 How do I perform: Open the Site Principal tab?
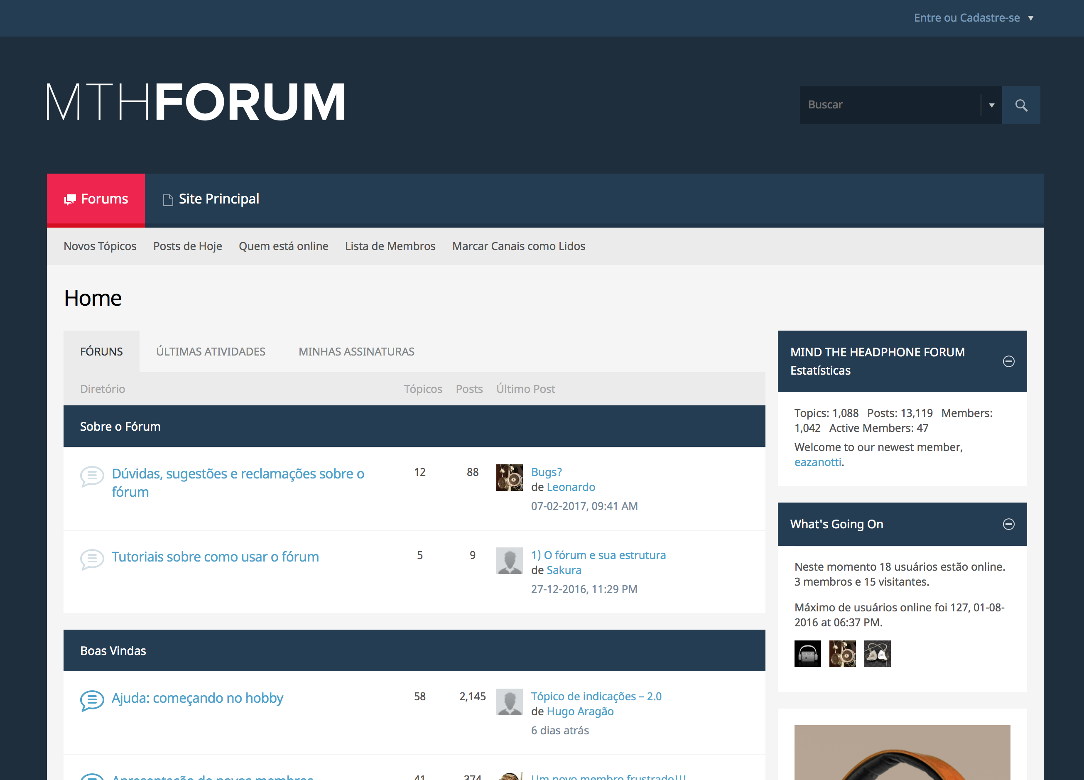pos(211,199)
